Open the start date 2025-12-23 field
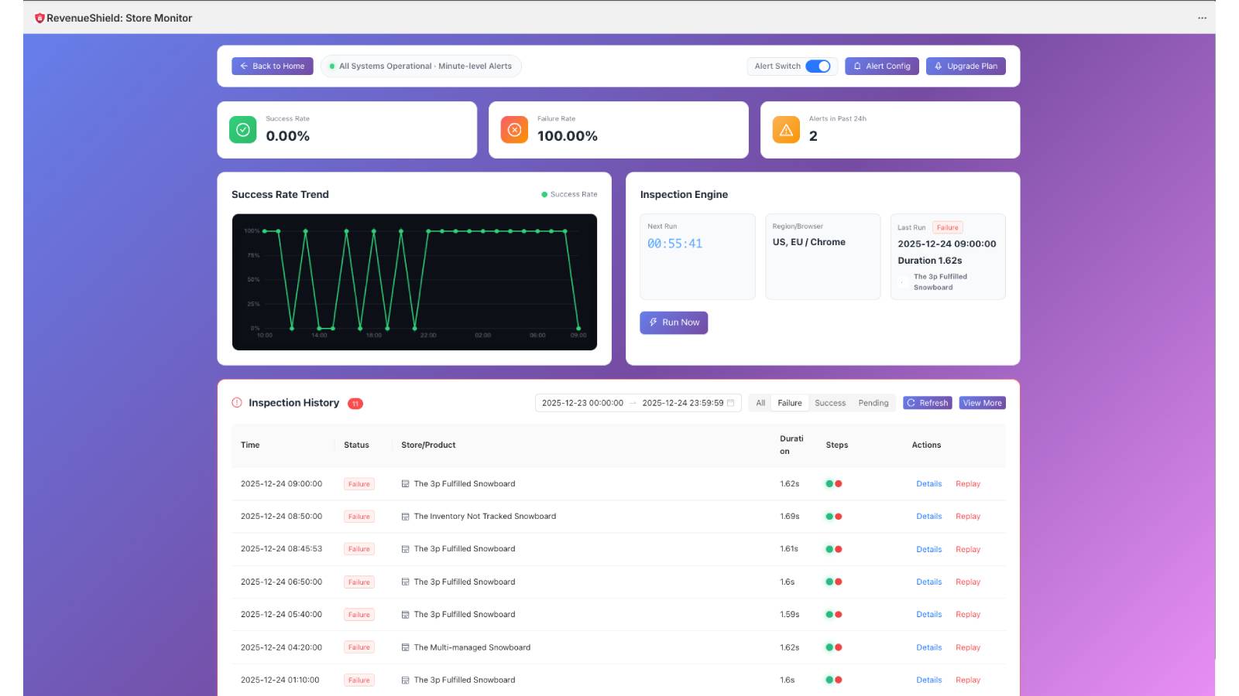The width and height of the screenshot is (1239, 696). [582, 403]
